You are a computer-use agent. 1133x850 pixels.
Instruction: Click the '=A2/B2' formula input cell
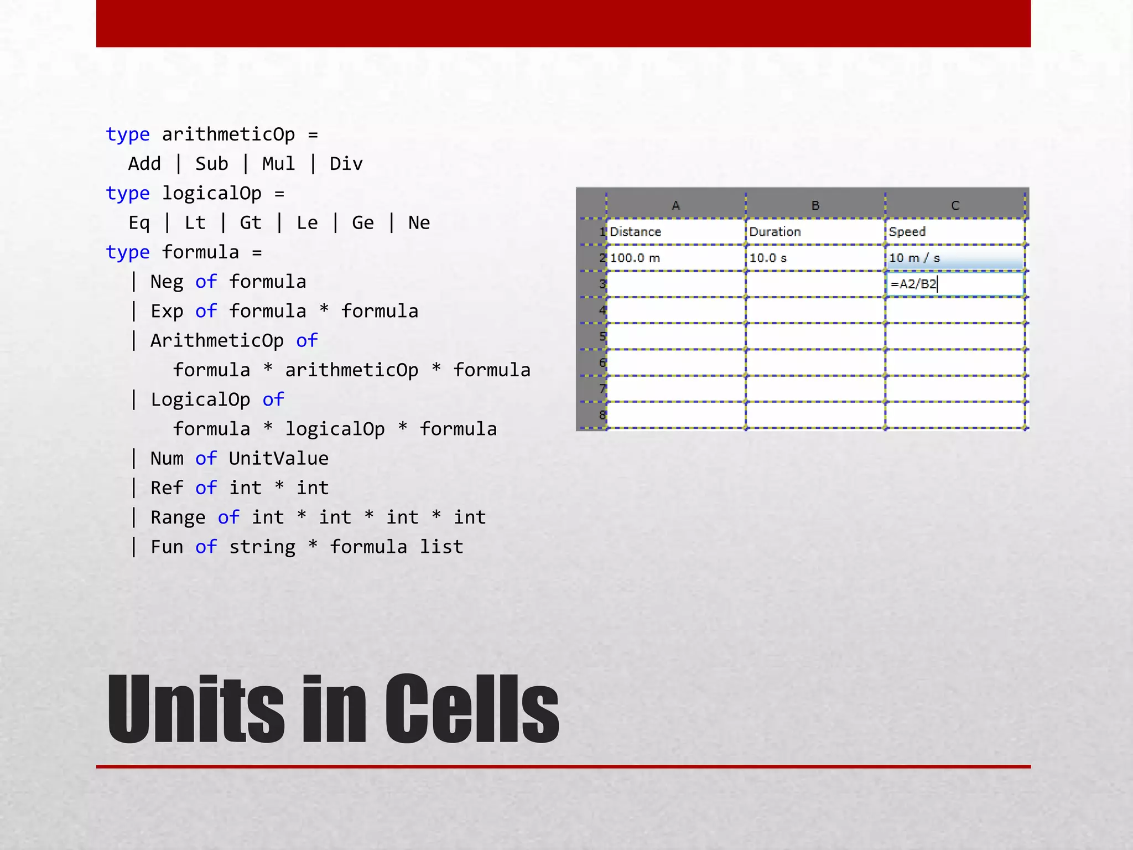955,284
